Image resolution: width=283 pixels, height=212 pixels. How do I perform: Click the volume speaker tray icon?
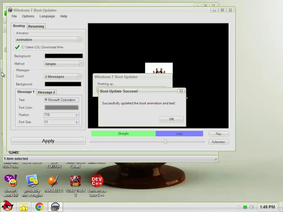(251, 207)
